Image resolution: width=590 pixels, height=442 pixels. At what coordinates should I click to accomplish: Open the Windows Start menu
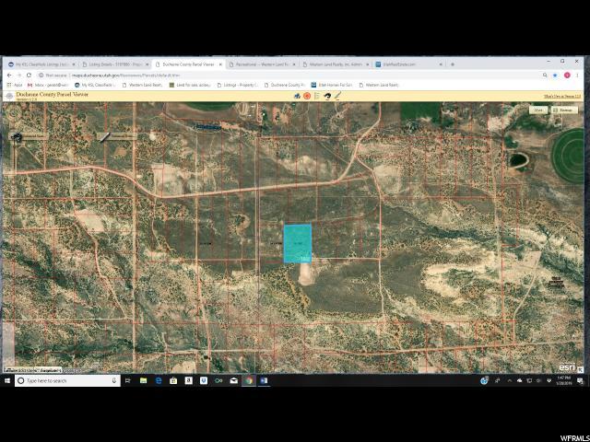click(x=7, y=380)
